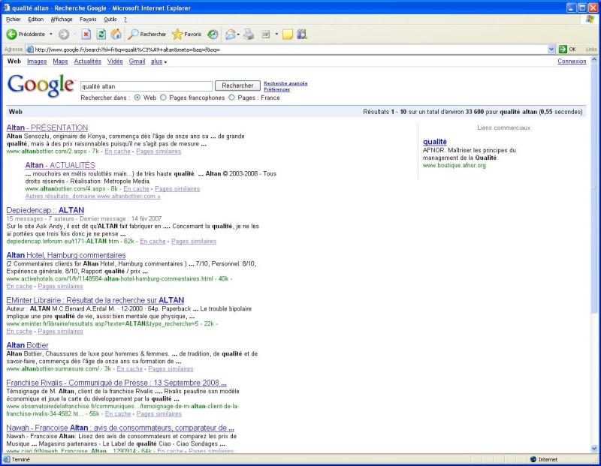Open Autres résultats, domaine www.altanbottier.com
The height and width of the screenshot is (466, 601).
(x=92, y=196)
